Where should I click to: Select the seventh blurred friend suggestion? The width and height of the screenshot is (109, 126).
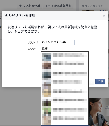point(65,111)
